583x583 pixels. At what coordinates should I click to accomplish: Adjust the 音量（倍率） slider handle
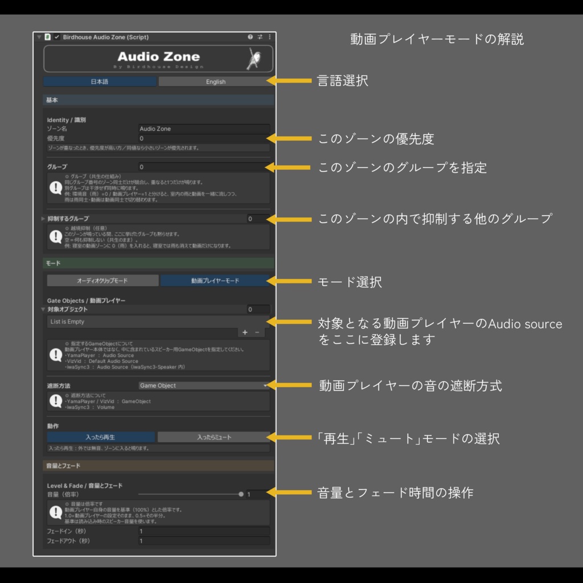click(x=241, y=494)
